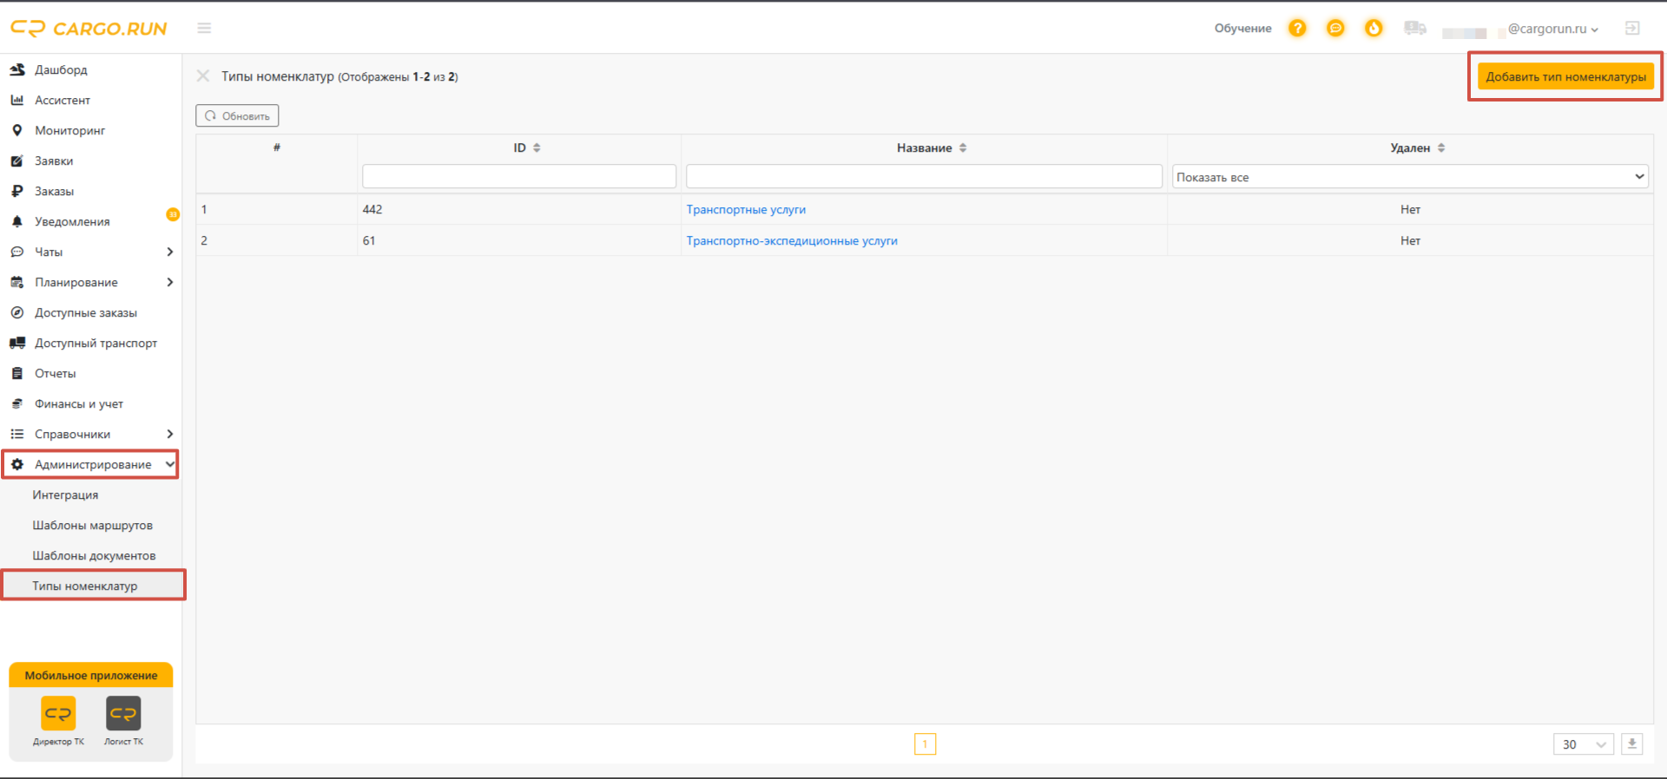Click Нет in Транспортные услуги row
Screen dimensions: 1667x779
(x=1410, y=209)
